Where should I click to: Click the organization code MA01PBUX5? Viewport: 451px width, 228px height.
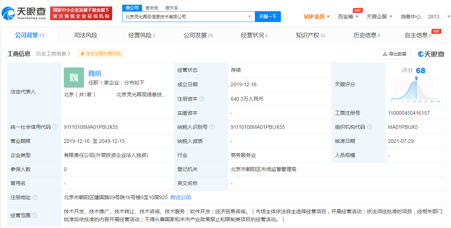pos(403,127)
